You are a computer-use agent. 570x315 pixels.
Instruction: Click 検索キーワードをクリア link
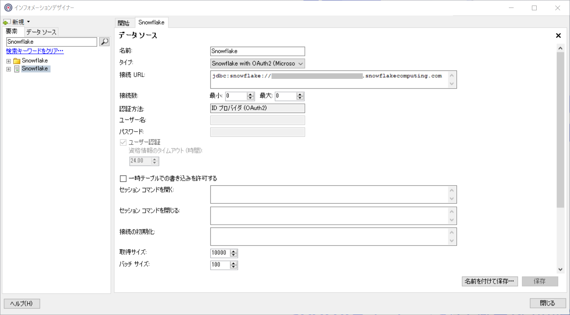tap(35, 51)
